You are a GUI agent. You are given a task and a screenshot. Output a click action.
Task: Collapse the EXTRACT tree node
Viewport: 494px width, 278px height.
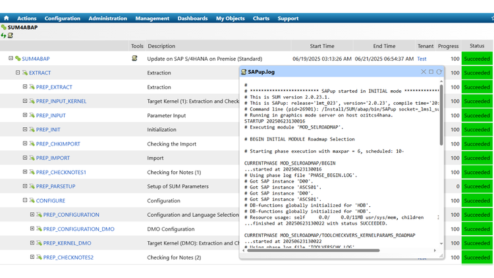point(18,72)
